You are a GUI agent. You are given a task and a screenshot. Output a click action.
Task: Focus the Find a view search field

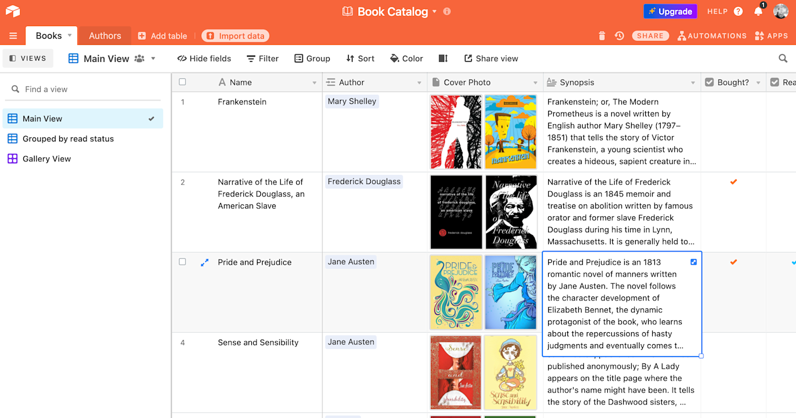(83, 89)
